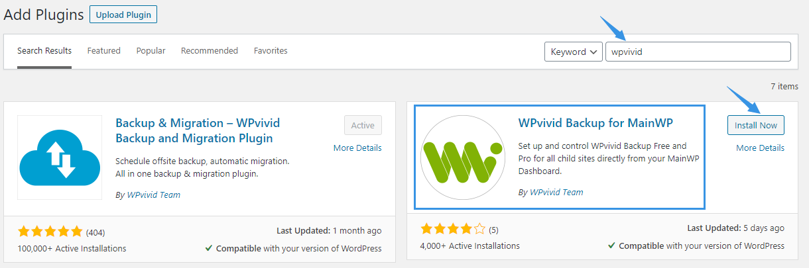Click the '7 items' results count
809x268 pixels.
pyautogui.click(x=784, y=87)
